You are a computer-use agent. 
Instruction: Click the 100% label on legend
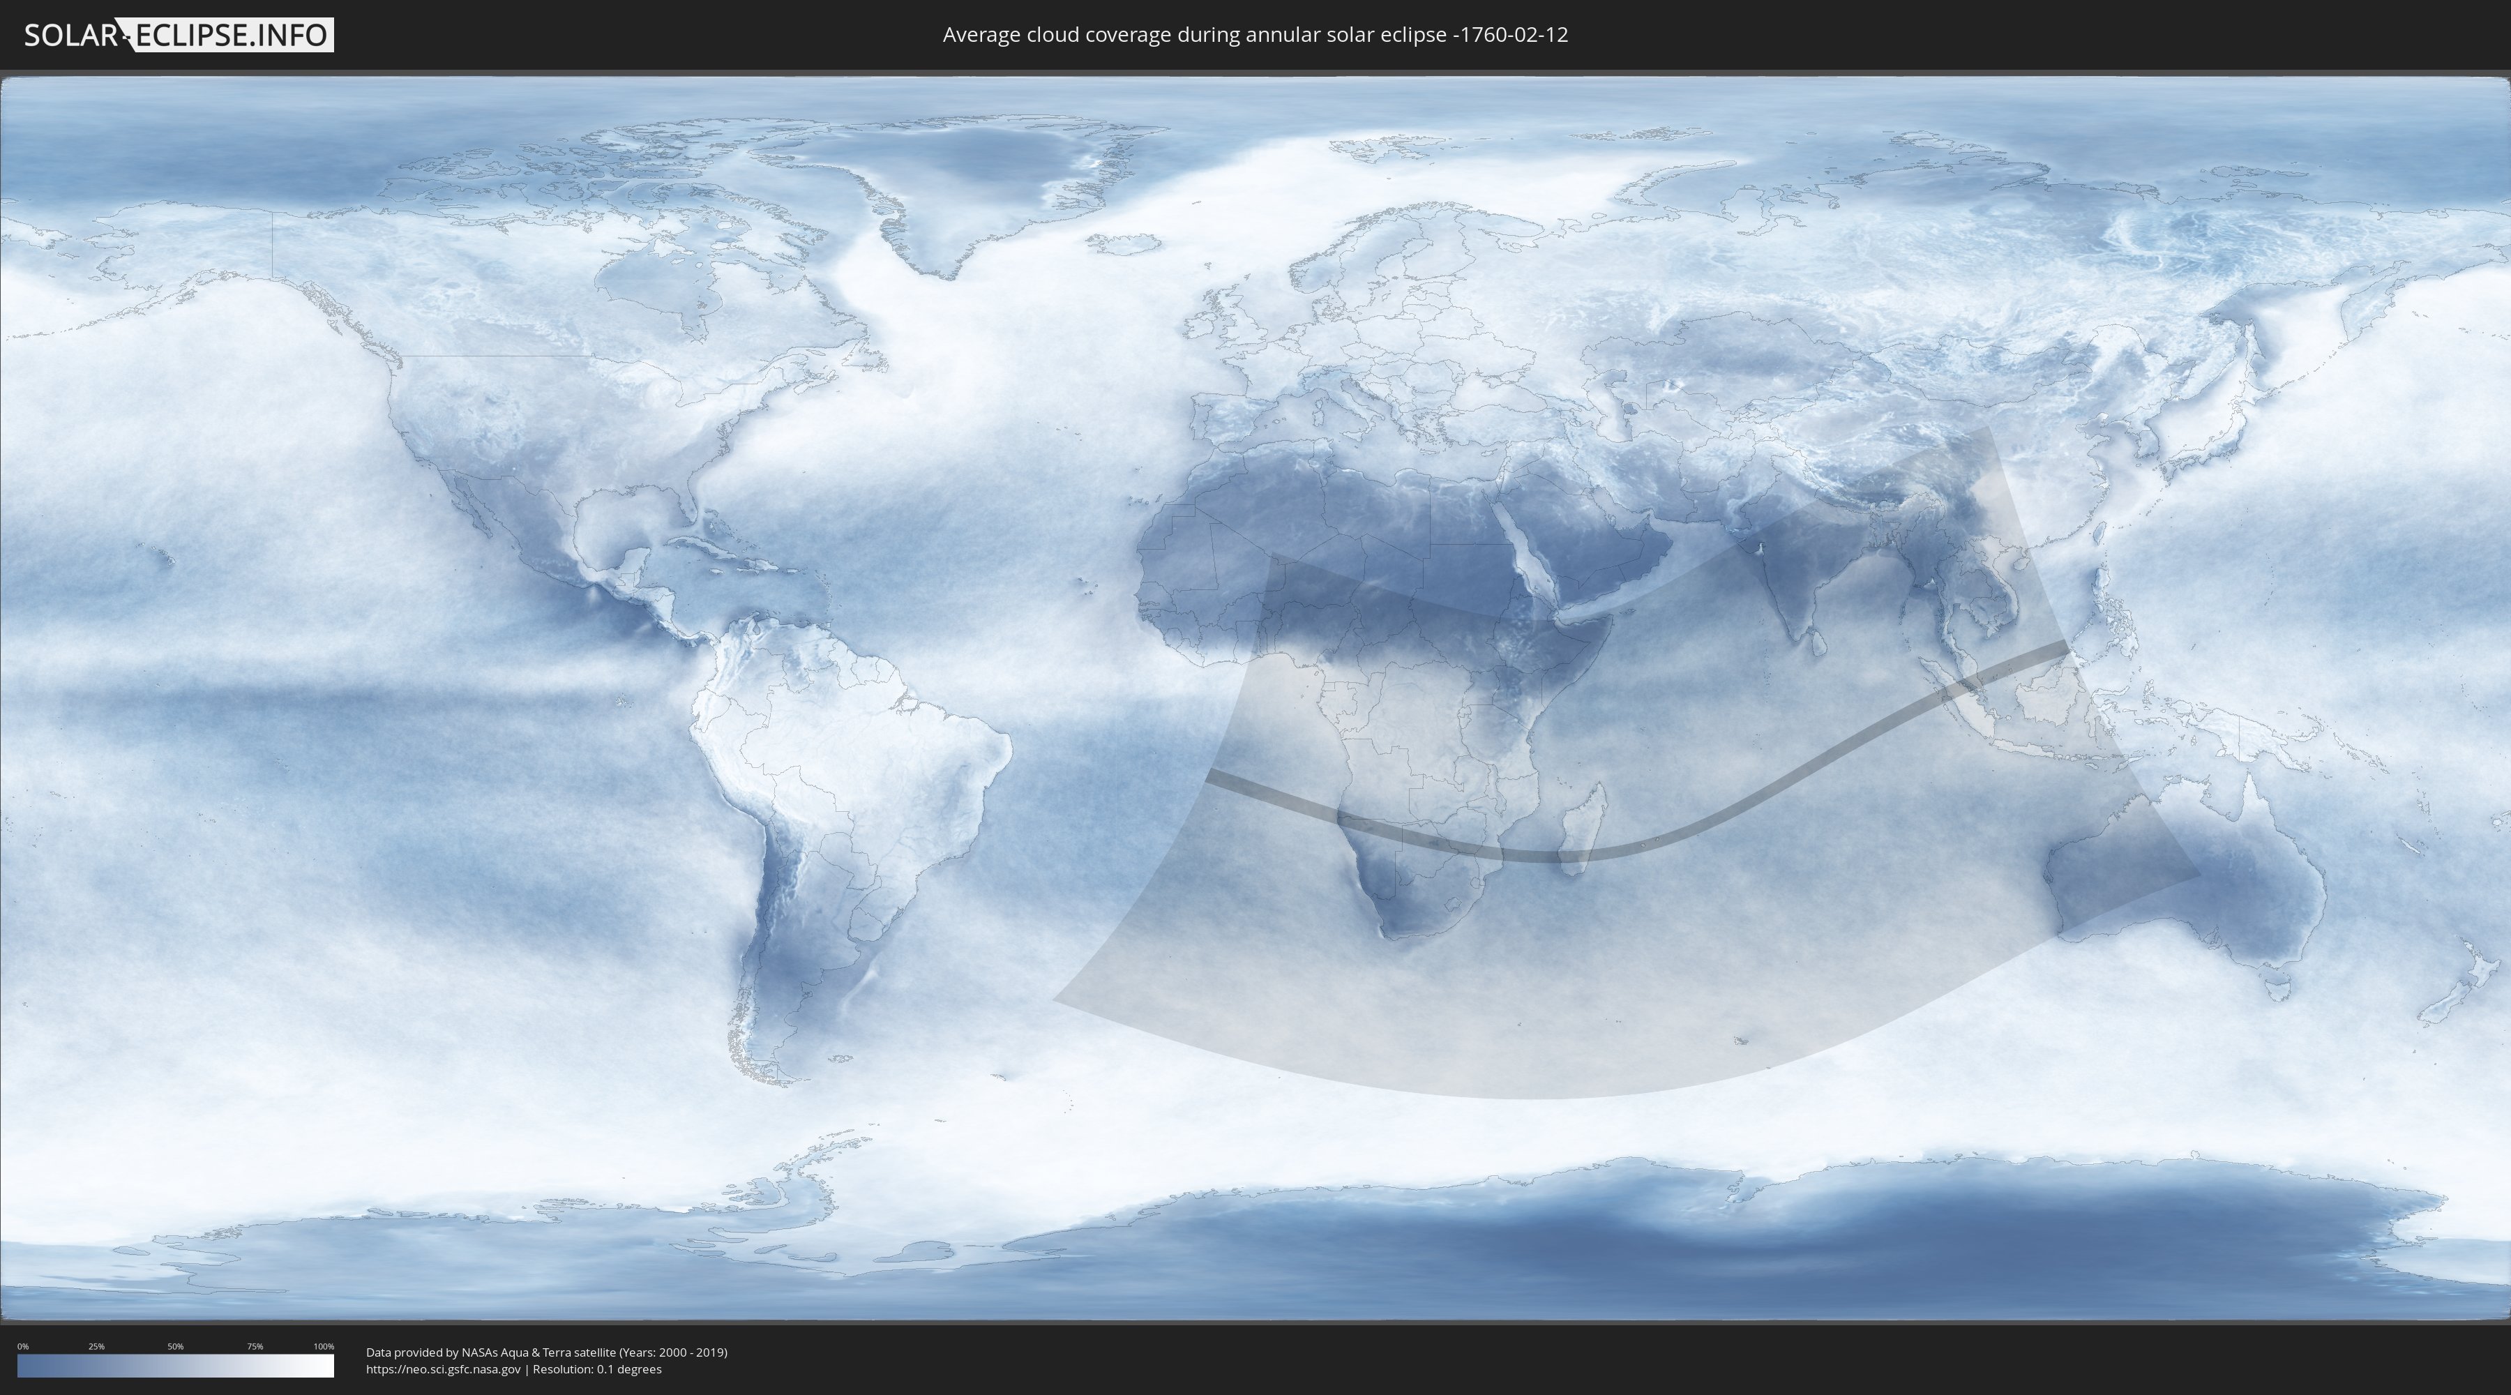(324, 1346)
